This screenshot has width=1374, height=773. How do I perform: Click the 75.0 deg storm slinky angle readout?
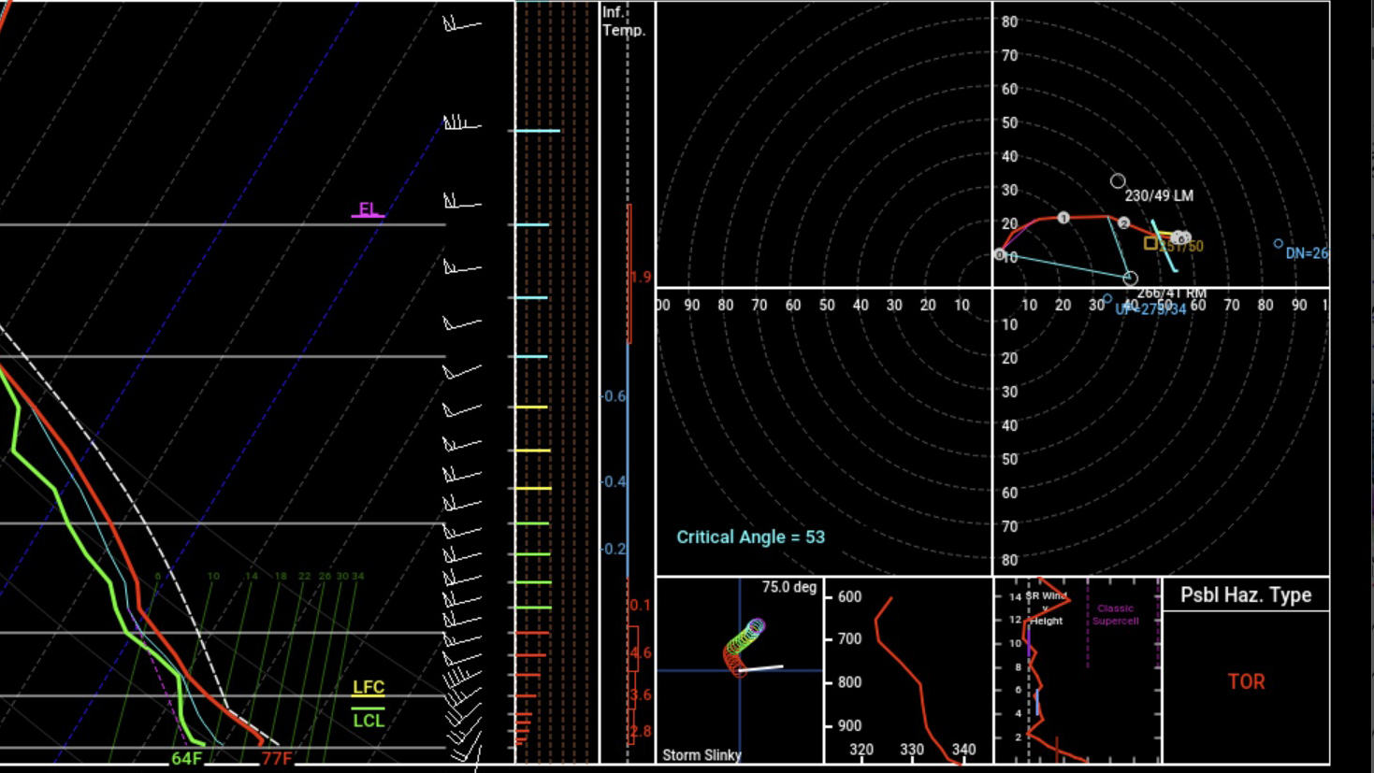[x=788, y=587]
